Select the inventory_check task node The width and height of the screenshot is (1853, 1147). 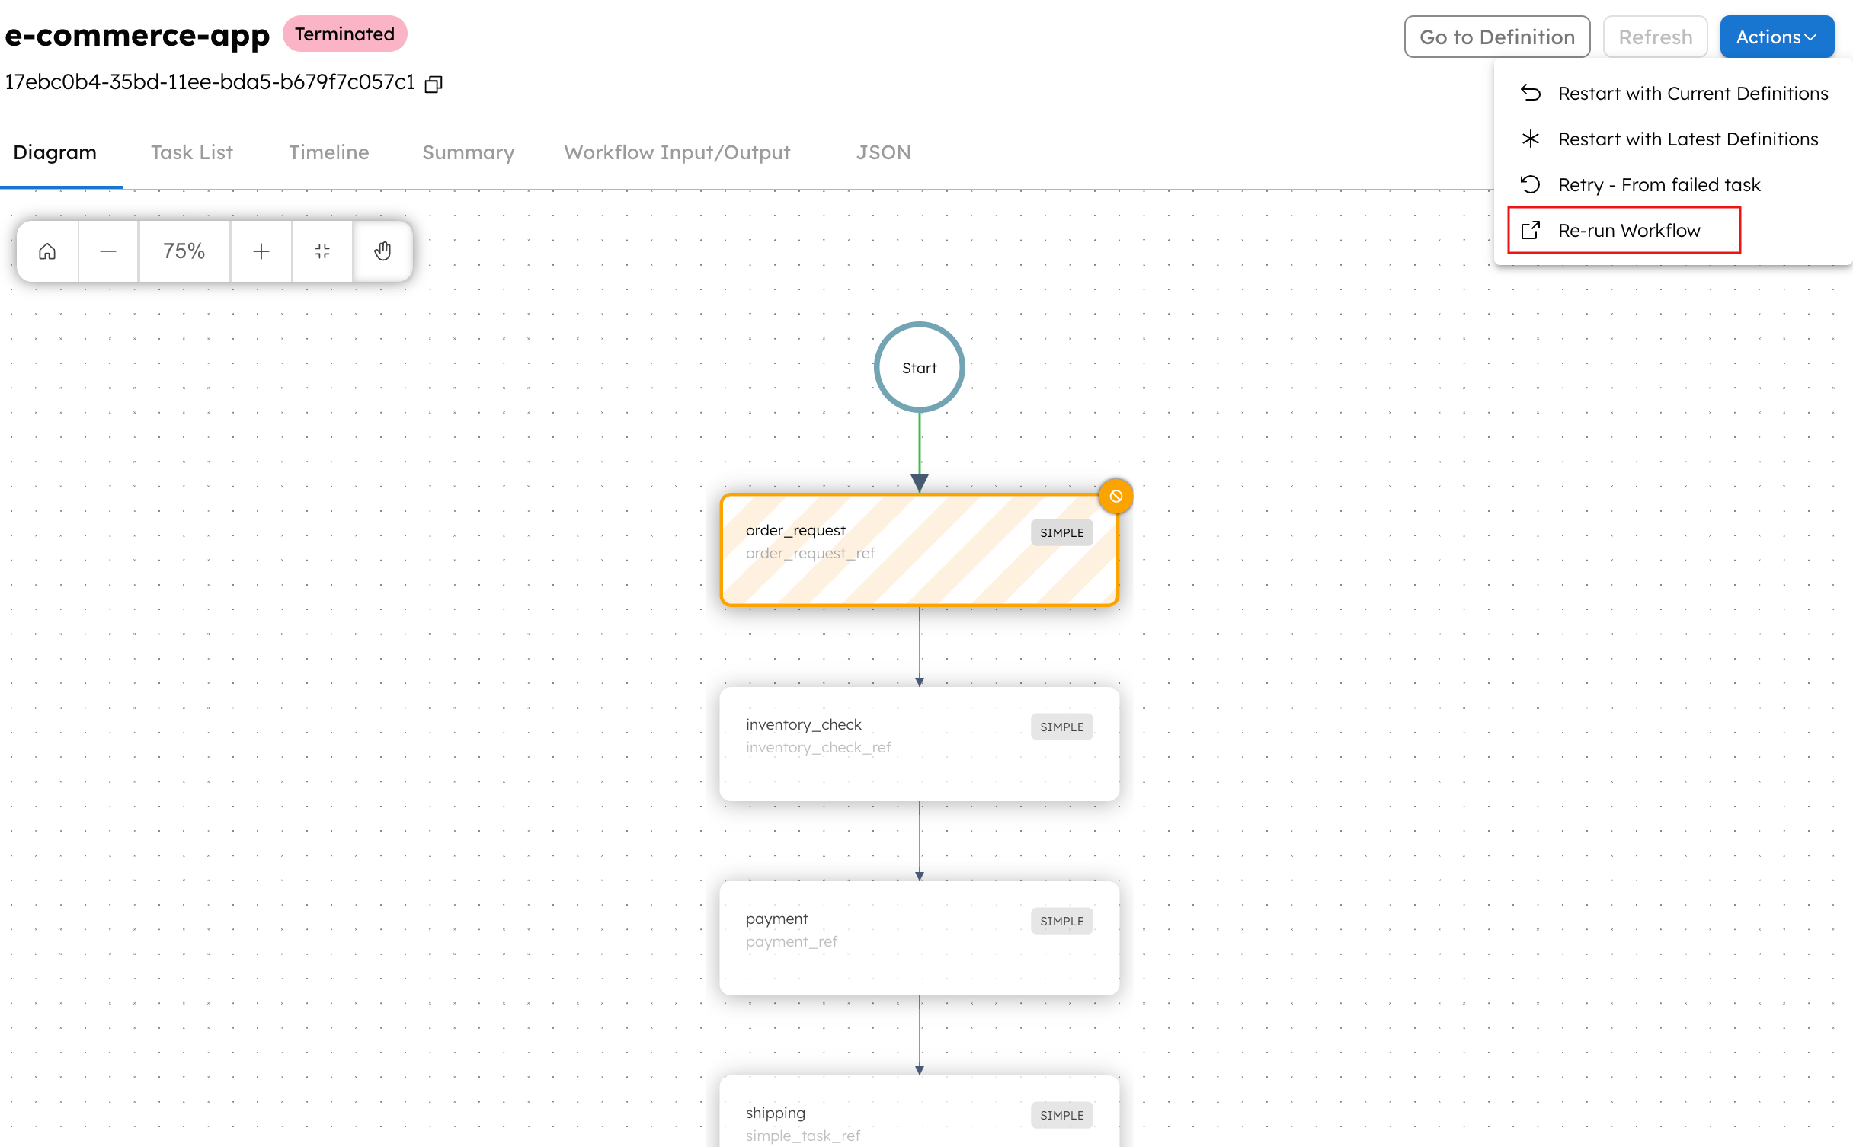[x=920, y=743]
